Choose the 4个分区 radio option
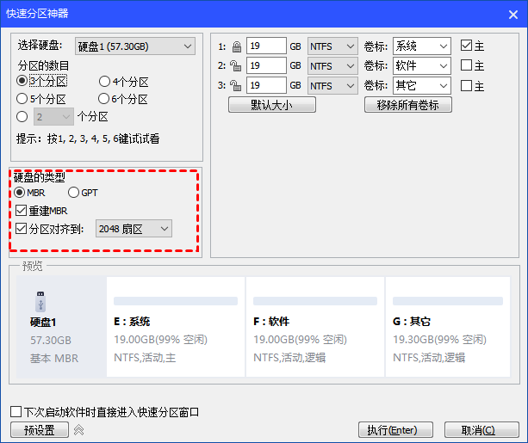 (x=104, y=82)
